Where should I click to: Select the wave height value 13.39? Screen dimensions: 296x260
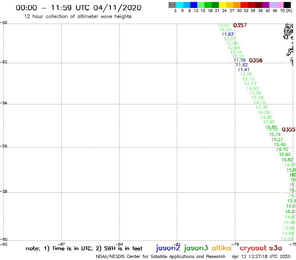[262, 108]
